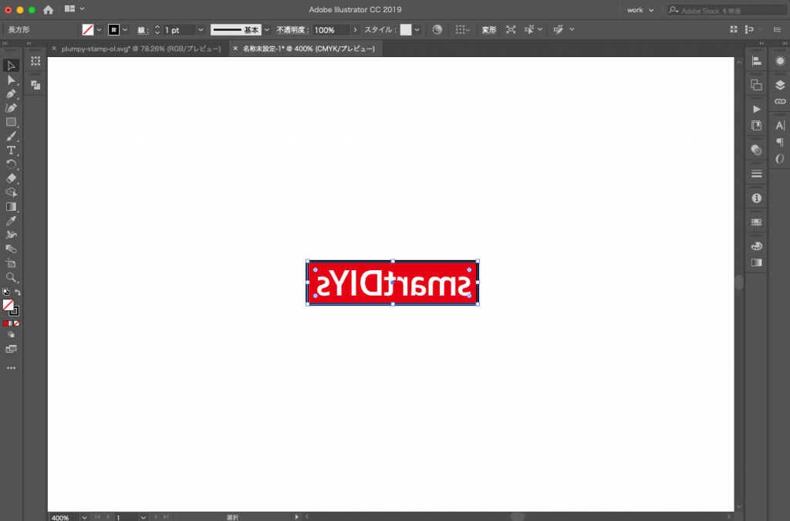Open the Layers panel icon
This screenshot has height=521, width=790.
coord(780,85)
